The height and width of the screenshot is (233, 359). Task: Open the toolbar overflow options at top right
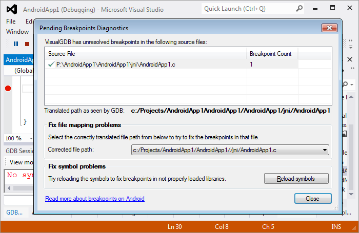click(350, 44)
